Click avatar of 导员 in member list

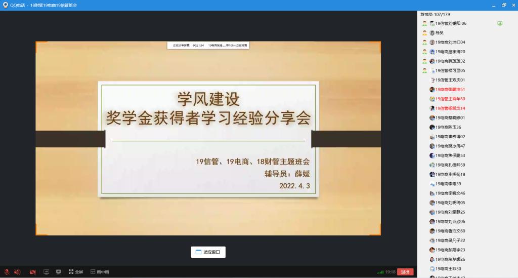point(432,33)
